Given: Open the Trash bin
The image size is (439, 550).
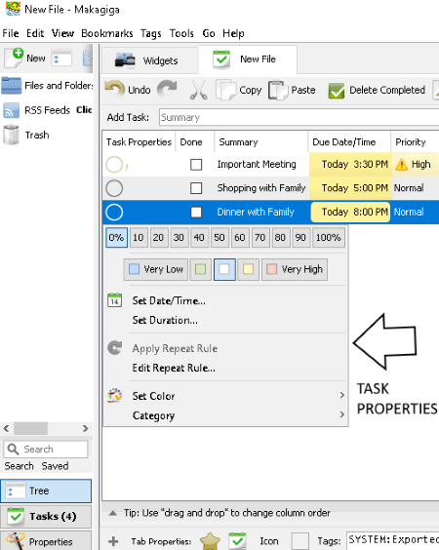Looking at the screenshot, I should tap(26, 135).
